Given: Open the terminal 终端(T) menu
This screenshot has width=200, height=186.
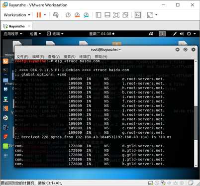Looking at the screenshot, I should (85, 57).
